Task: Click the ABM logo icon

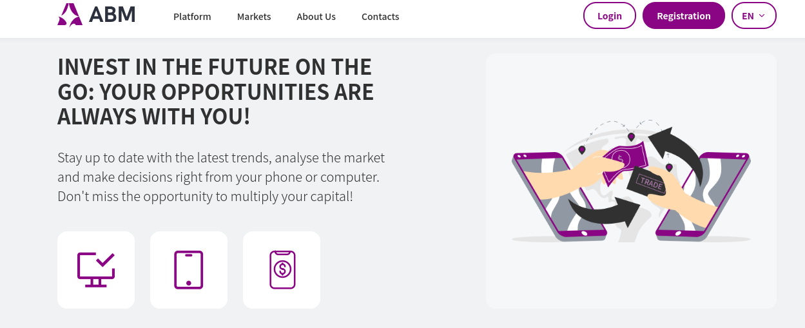Action: 70,15
